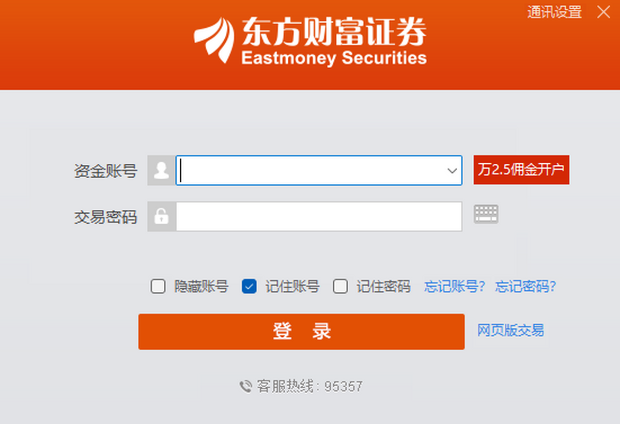Click the Eastmoney Securities wing logo
Screen dimensions: 620x424
[214, 40]
